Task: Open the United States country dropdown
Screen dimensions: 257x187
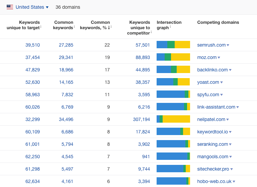Action: click(x=32, y=7)
